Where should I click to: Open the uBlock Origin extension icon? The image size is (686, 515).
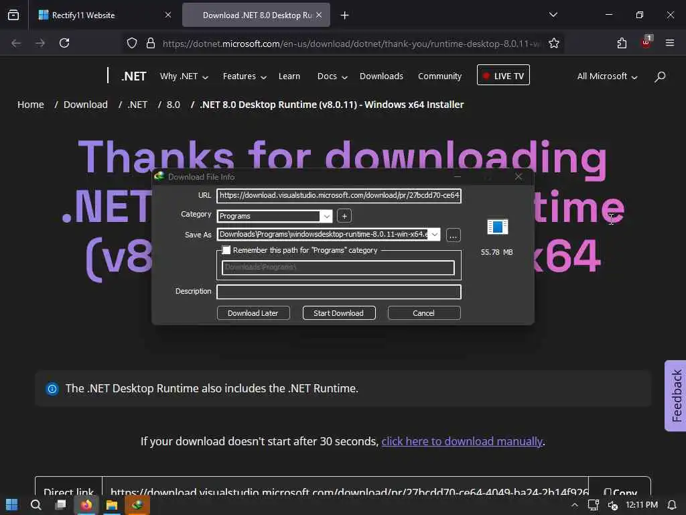[x=646, y=42]
